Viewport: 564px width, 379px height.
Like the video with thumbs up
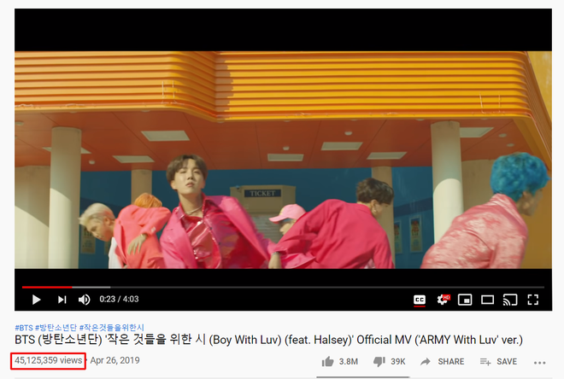[339, 361]
